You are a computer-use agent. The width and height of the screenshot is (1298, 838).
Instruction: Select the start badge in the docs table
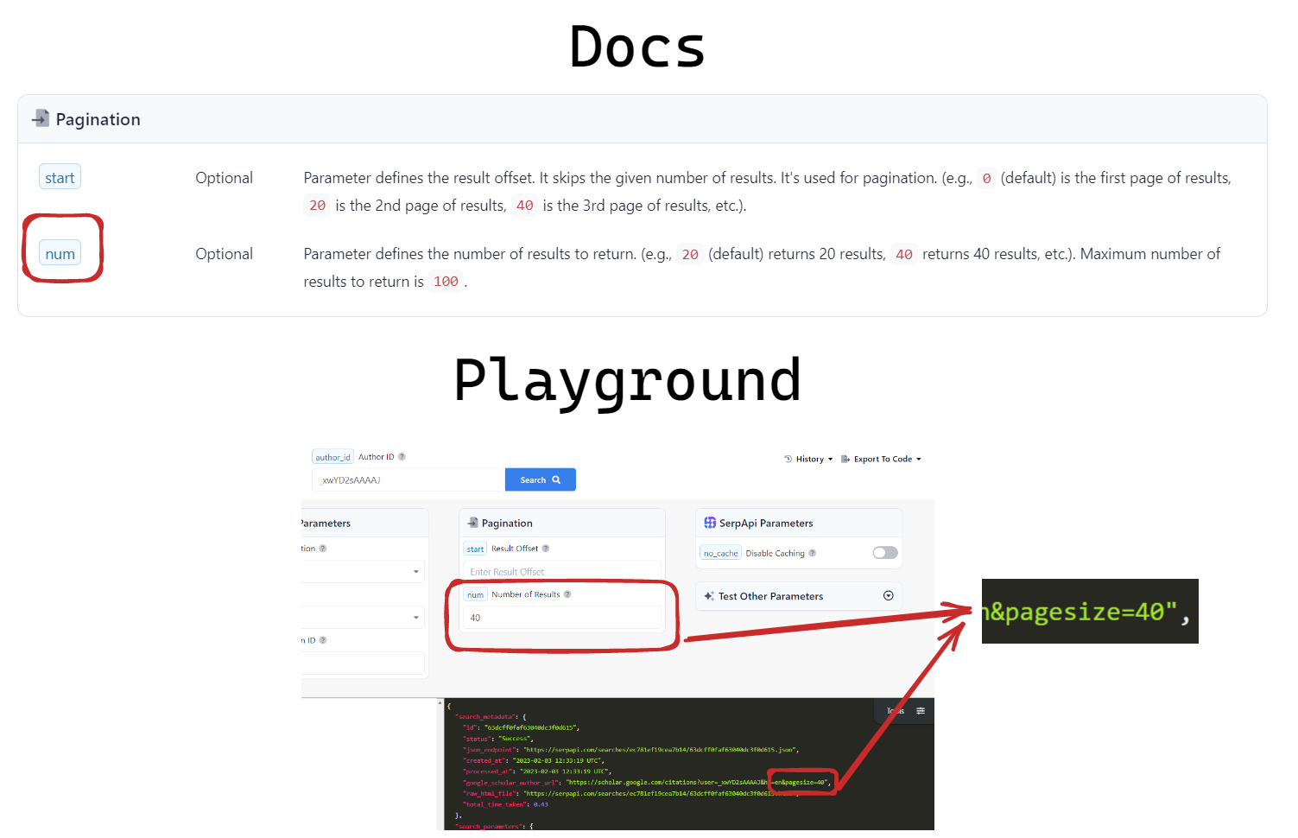[x=60, y=176]
